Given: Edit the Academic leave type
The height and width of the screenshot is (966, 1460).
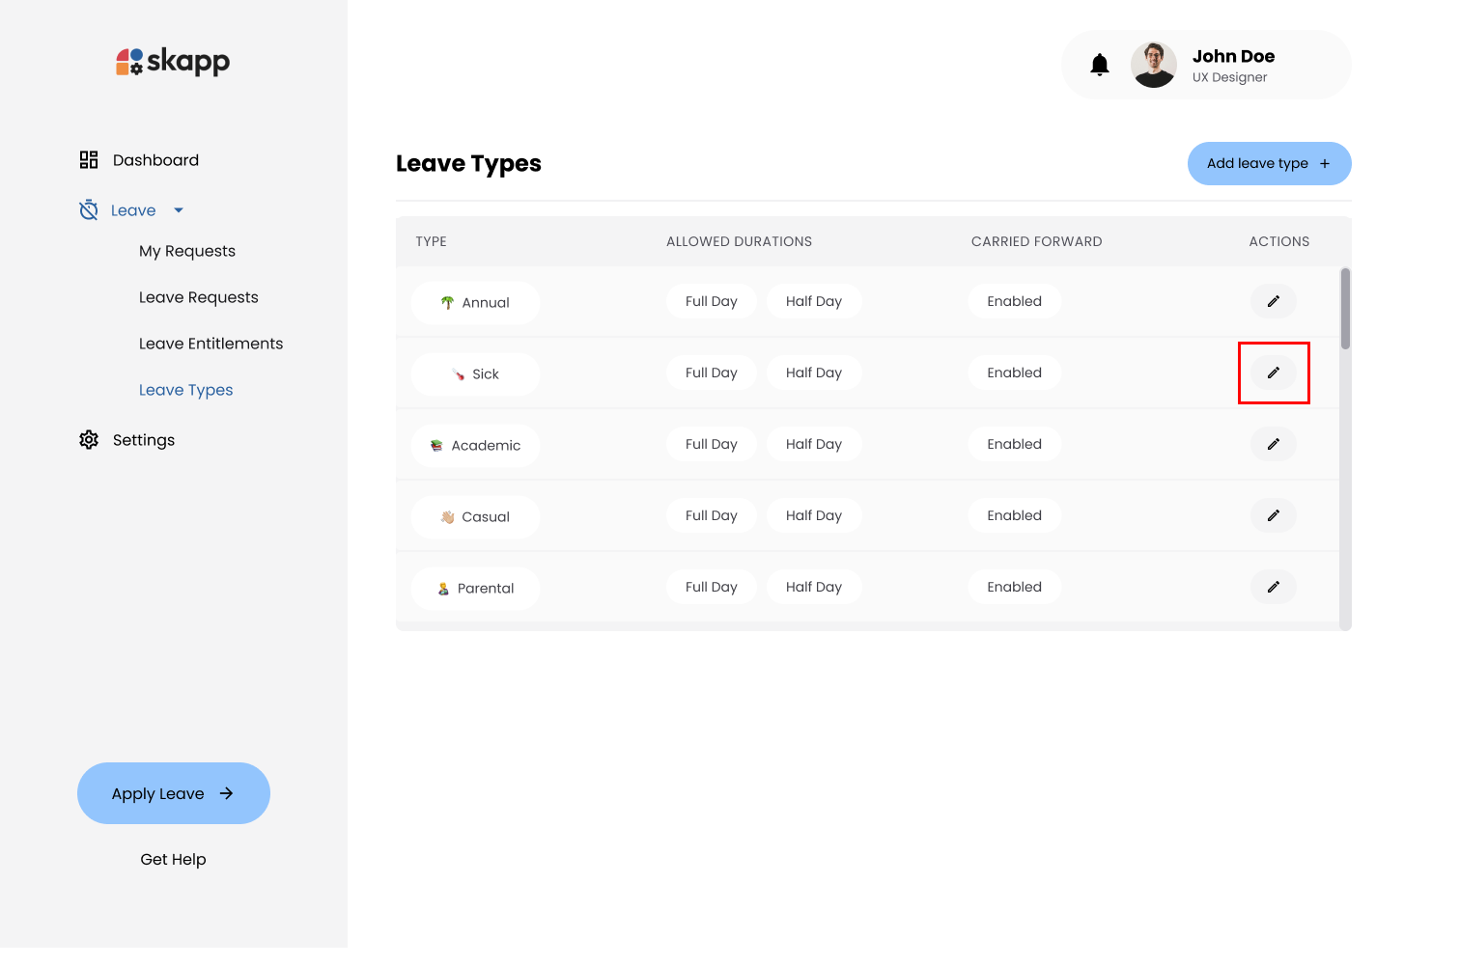Looking at the screenshot, I should (1273, 444).
